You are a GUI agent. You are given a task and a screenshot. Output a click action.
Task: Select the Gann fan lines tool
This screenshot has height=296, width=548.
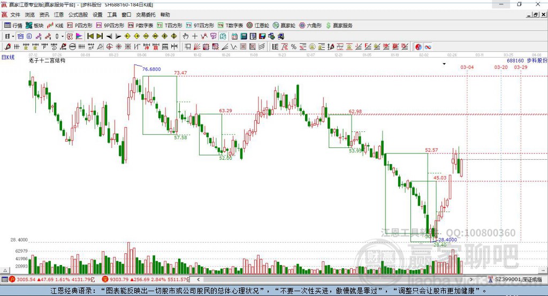[196, 47]
